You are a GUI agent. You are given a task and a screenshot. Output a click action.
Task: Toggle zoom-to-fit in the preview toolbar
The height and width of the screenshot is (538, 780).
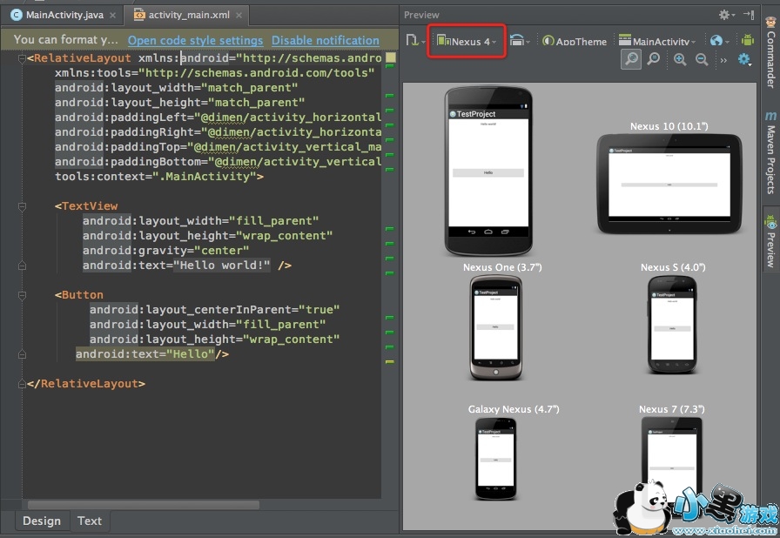631,59
